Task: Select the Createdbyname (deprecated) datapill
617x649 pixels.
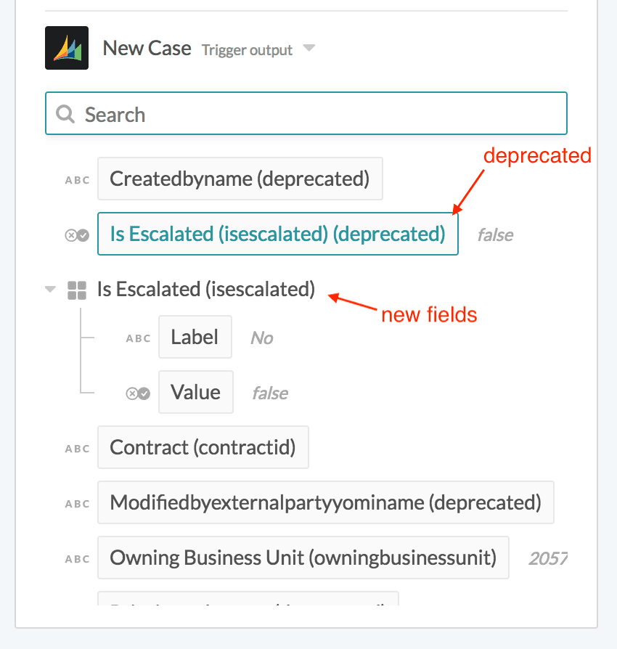Action: point(240,179)
